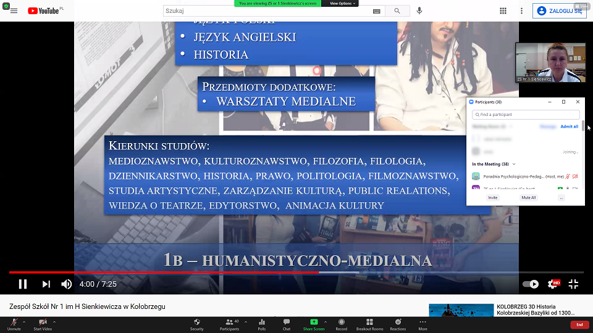Click the Participants panel scrollbar
Viewport: 593px width, 333px height.
582,126
